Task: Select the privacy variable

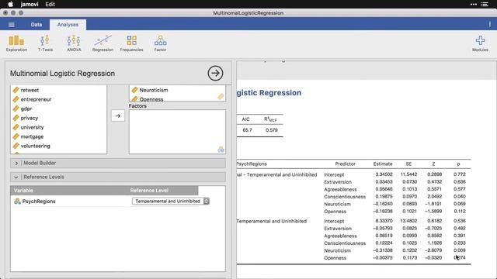Action: click(x=30, y=118)
